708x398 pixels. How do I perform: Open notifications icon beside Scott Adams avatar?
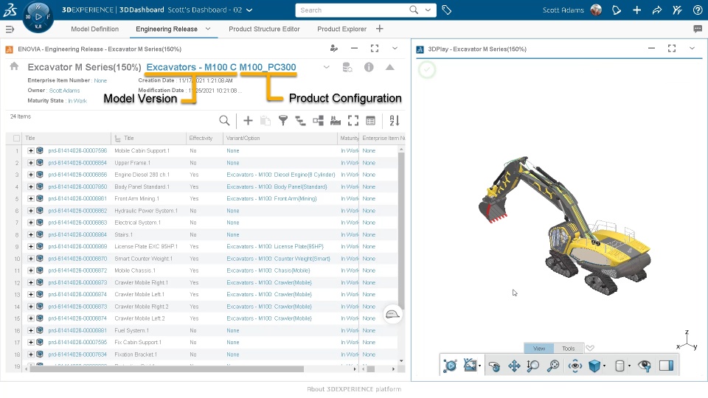pos(617,10)
